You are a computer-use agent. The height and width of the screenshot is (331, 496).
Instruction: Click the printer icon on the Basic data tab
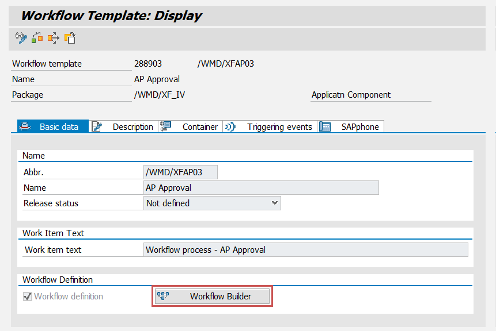[x=25, y=126]
